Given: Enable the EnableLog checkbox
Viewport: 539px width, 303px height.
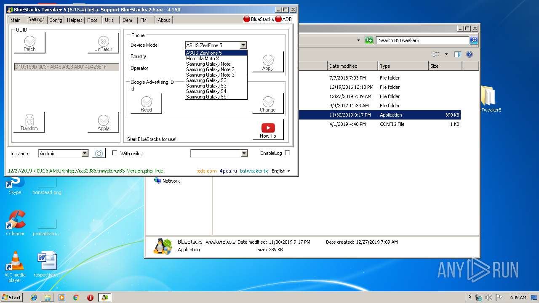Looking at the screenshot, I should coord(287,153).
